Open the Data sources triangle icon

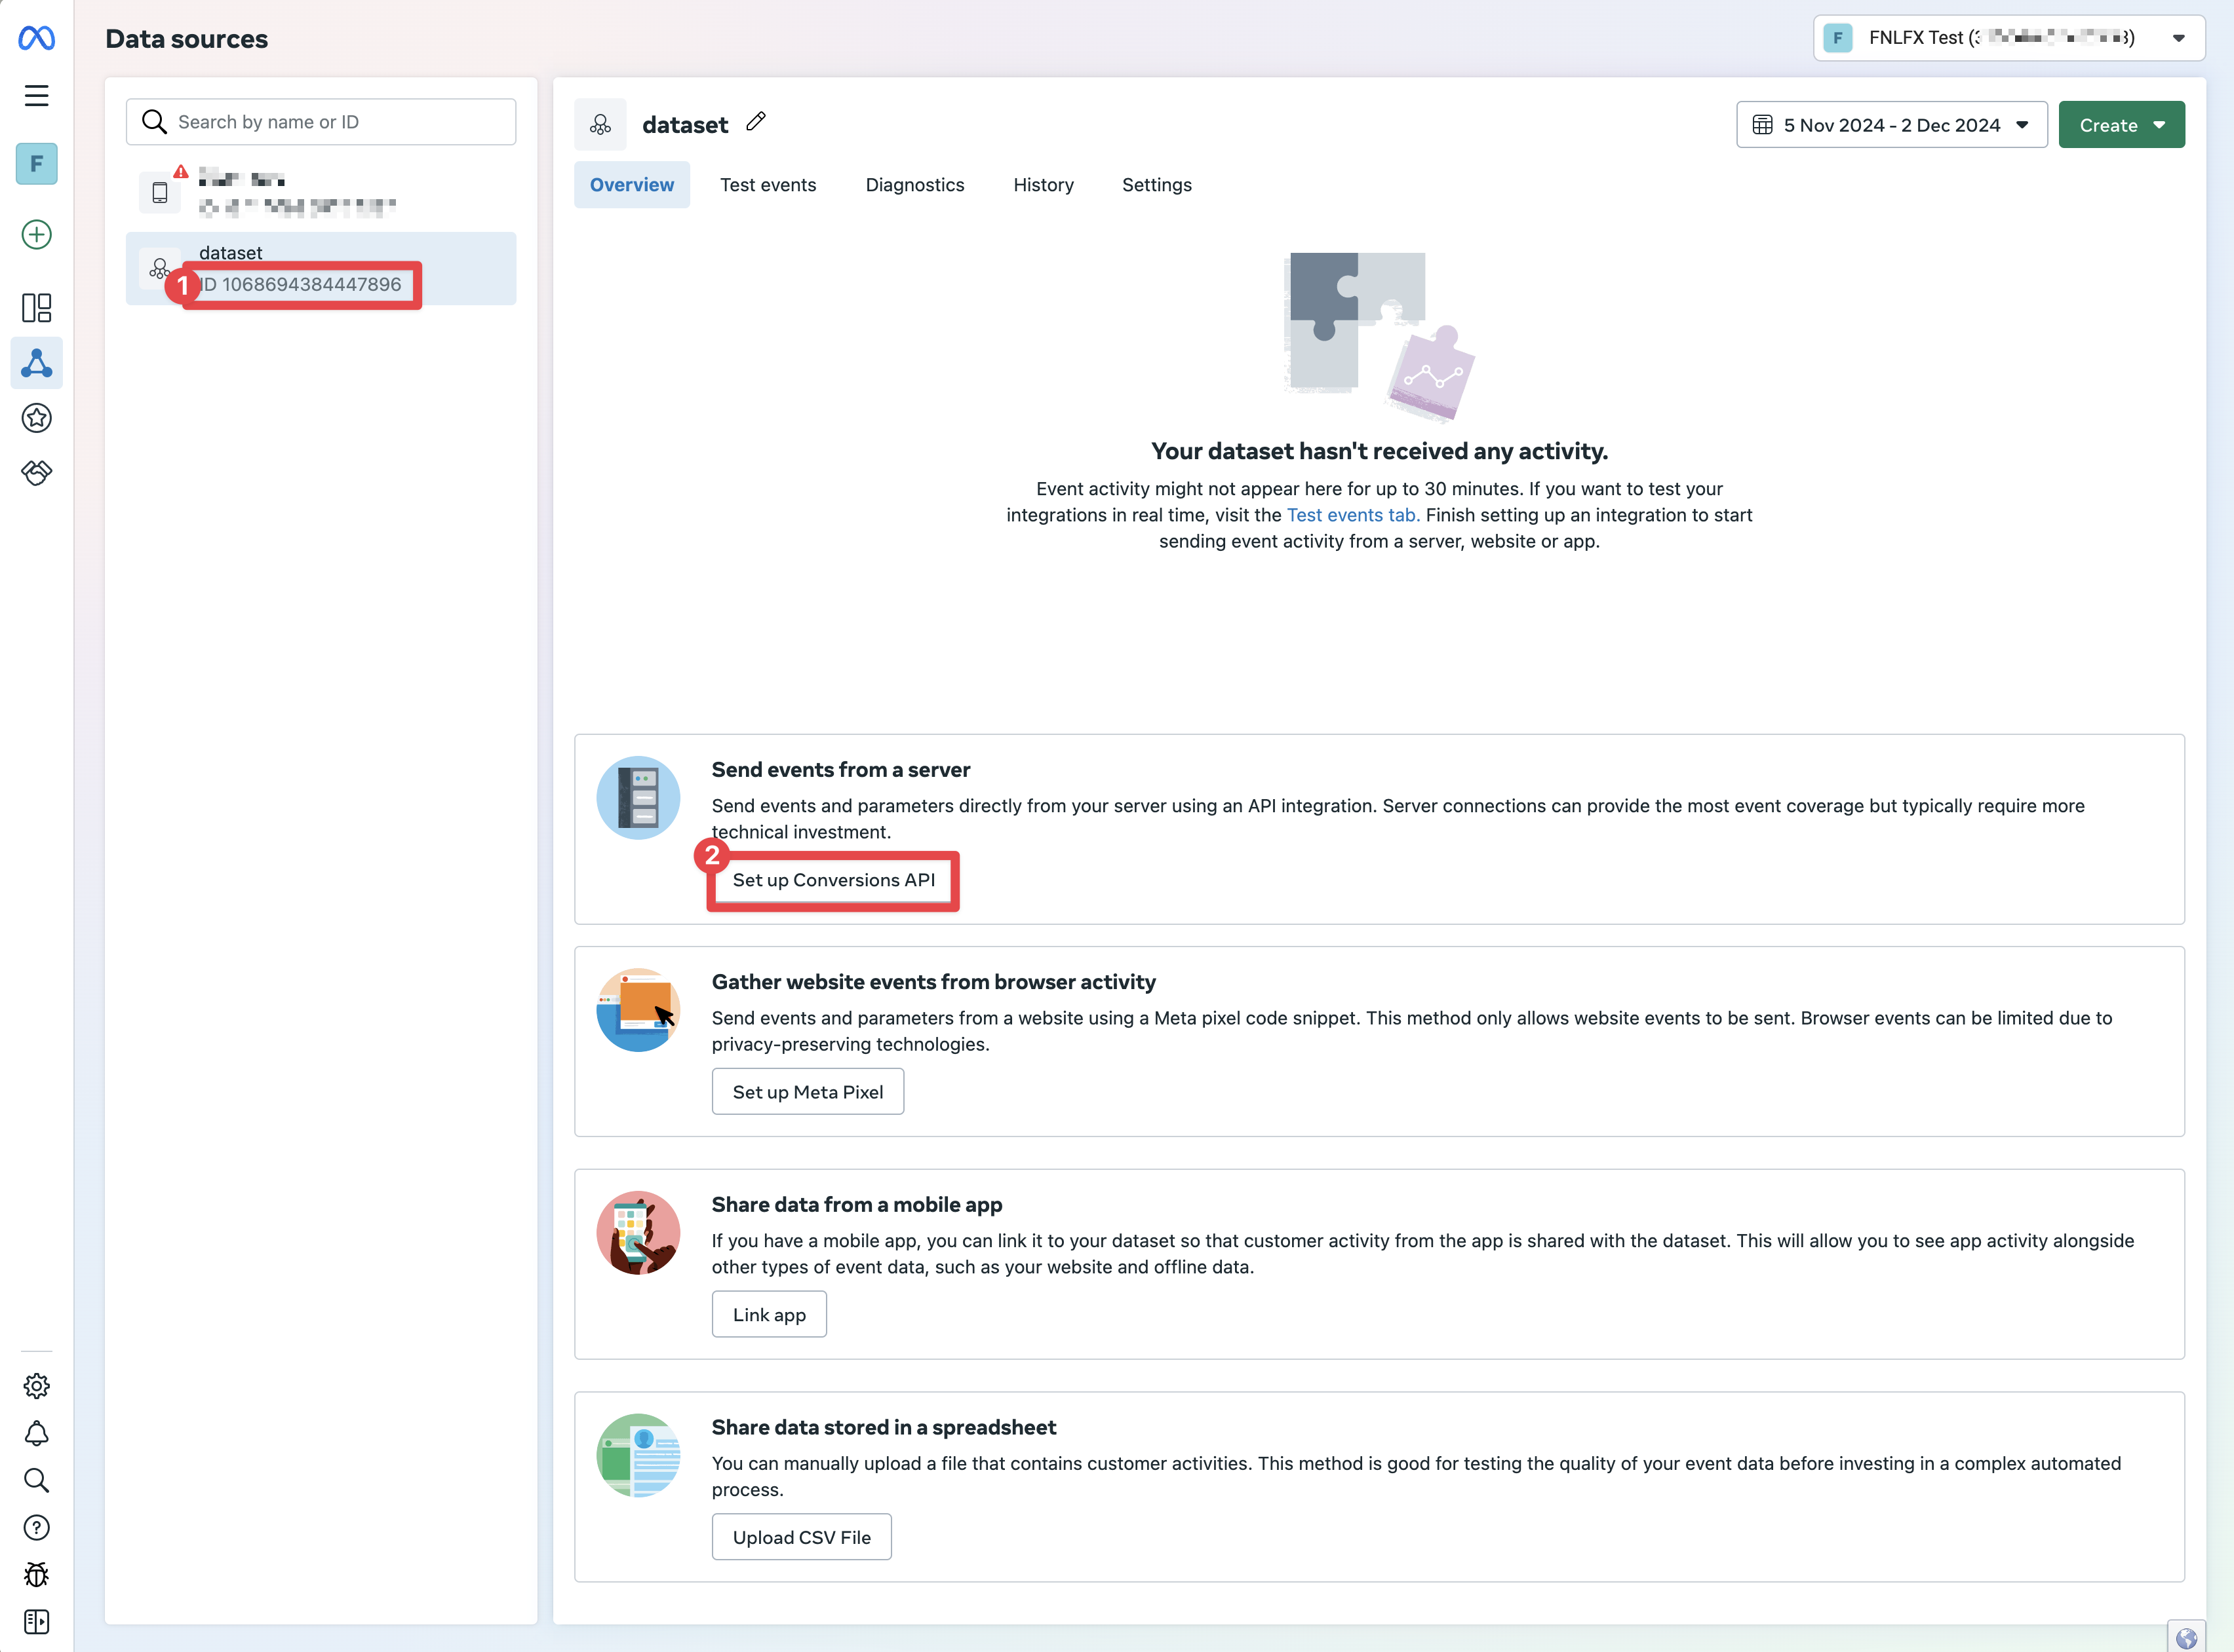click(x=36, y=363)
